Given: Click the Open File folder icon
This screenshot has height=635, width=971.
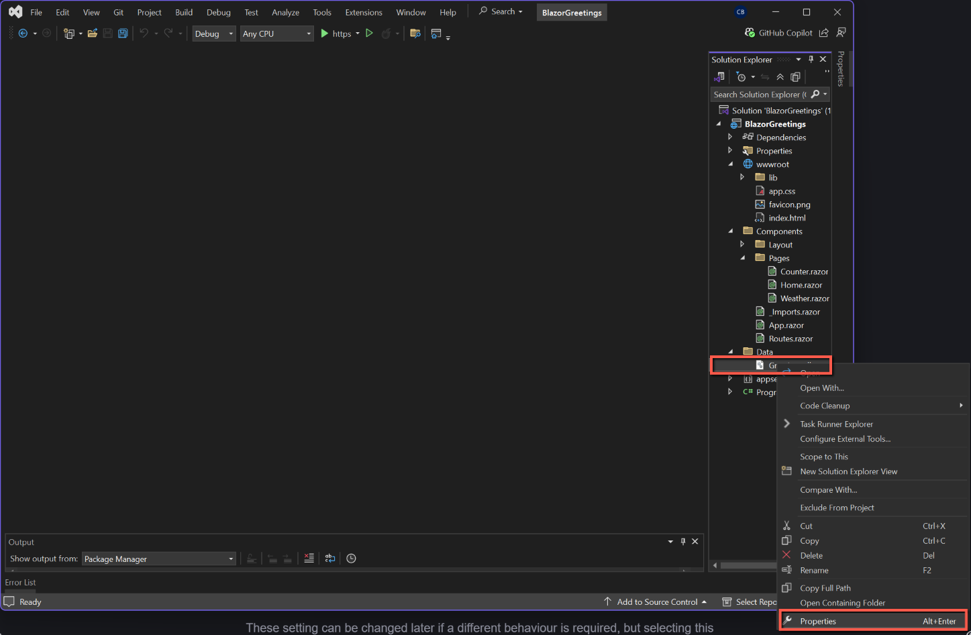Looking at the screenshot, I should coord(93,34).
